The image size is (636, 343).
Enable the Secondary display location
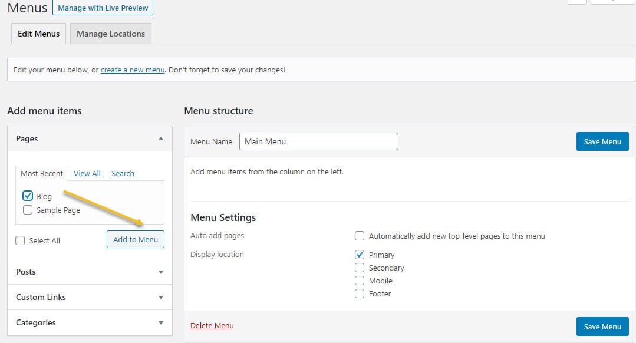360,268
